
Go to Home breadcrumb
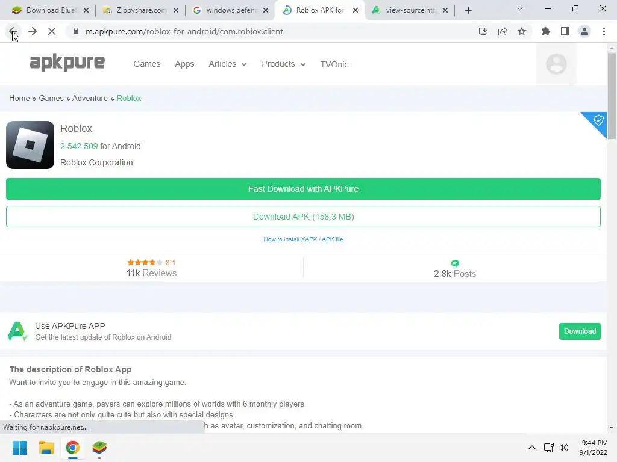tap(19, 98)
